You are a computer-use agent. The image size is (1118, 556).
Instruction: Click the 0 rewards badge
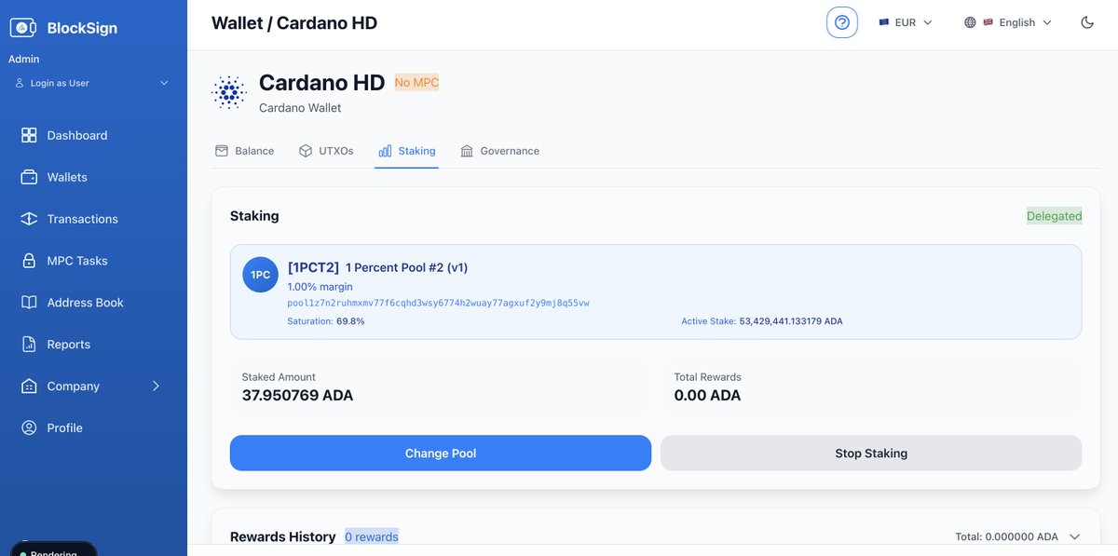[x=372, y=536]
